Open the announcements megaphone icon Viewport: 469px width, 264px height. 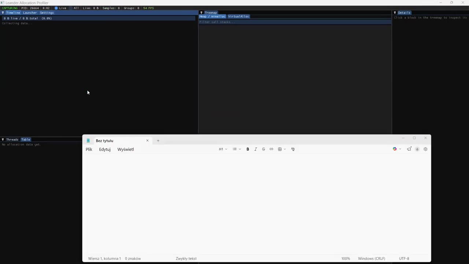(x=409, y=149)
